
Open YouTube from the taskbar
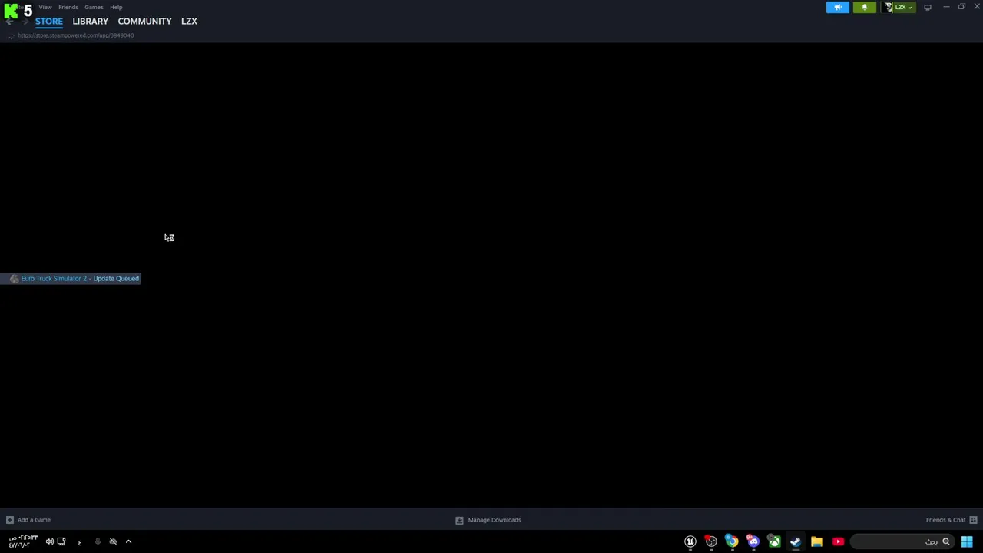(838, 542)
